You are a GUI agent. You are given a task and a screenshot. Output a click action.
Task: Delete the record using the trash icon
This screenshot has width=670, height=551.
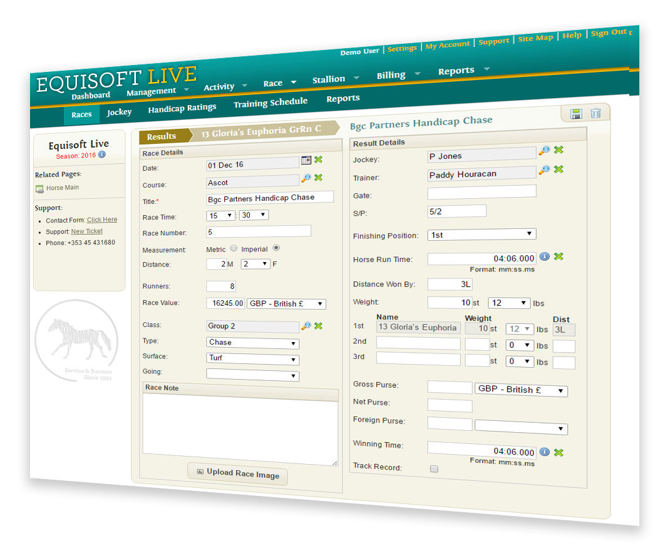(595, 113)
